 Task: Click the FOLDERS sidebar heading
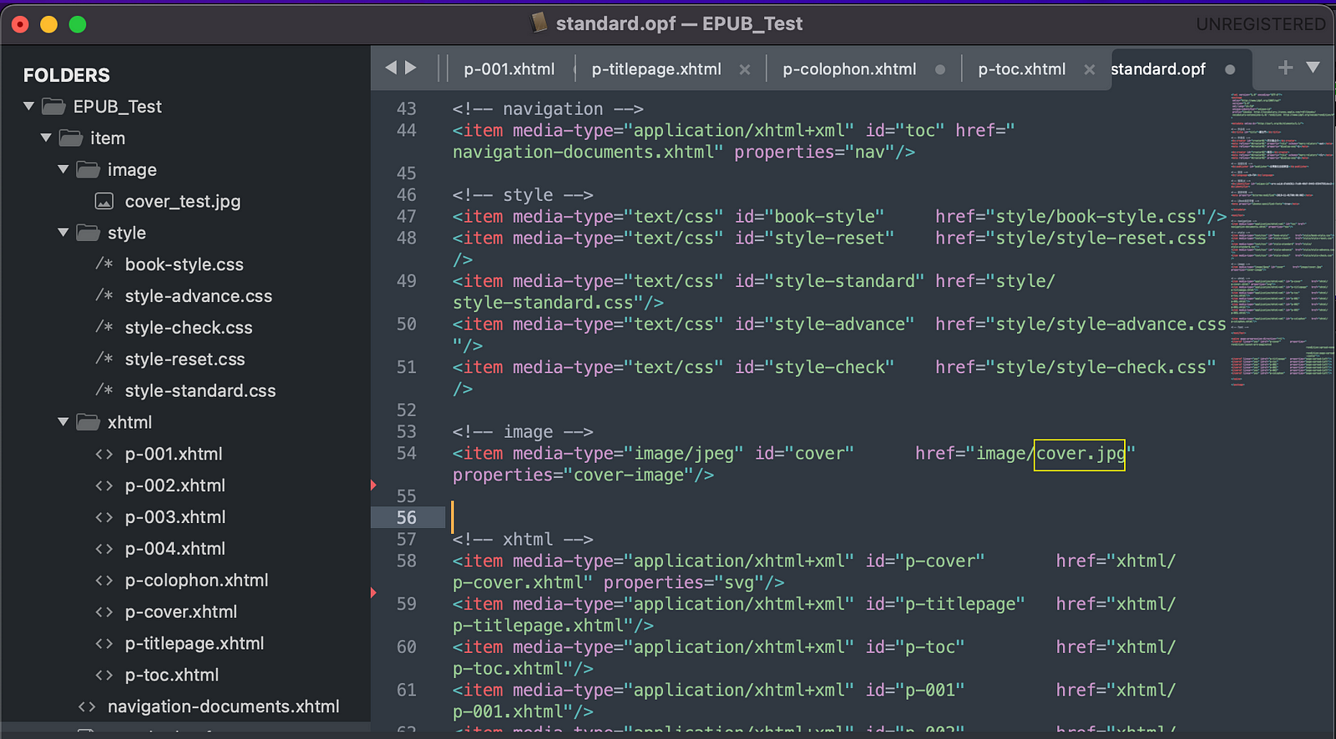point(67,75)
